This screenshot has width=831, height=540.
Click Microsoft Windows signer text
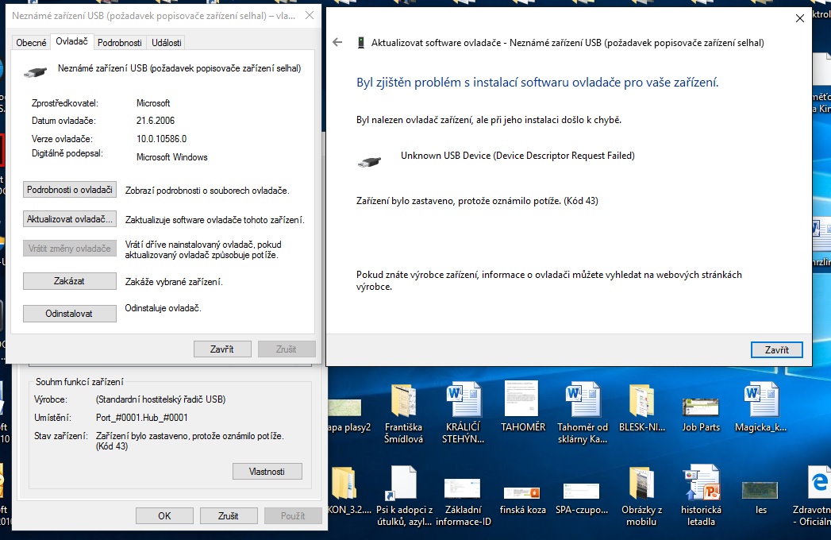point(171,157)
